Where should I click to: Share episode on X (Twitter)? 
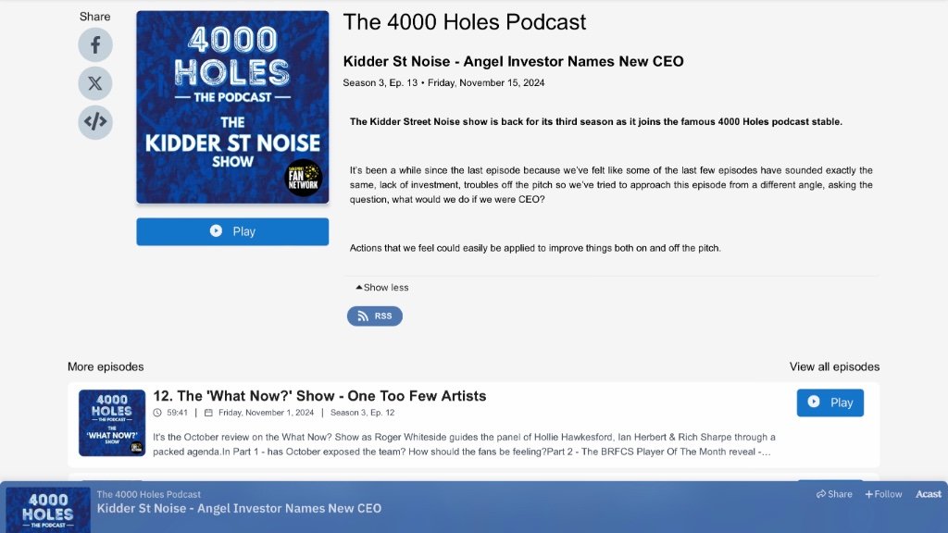tap(95, 83)
